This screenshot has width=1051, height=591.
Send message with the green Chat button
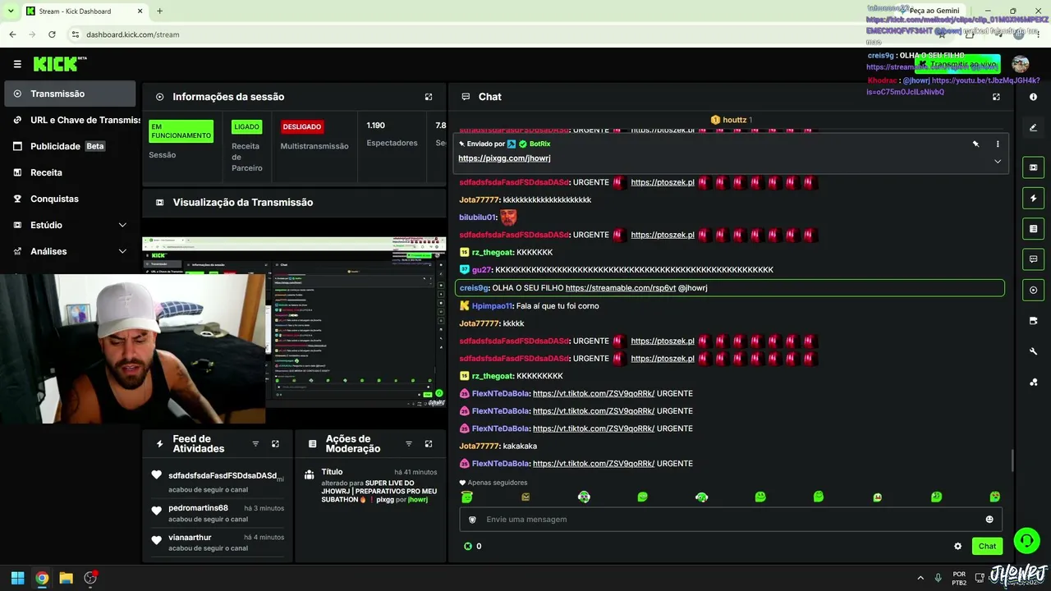[x=987, y=546]
